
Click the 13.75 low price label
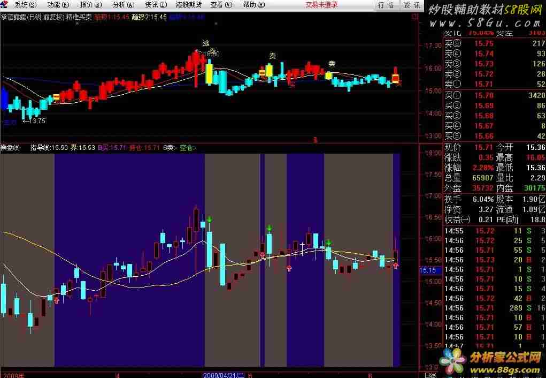tap(37, 121)
